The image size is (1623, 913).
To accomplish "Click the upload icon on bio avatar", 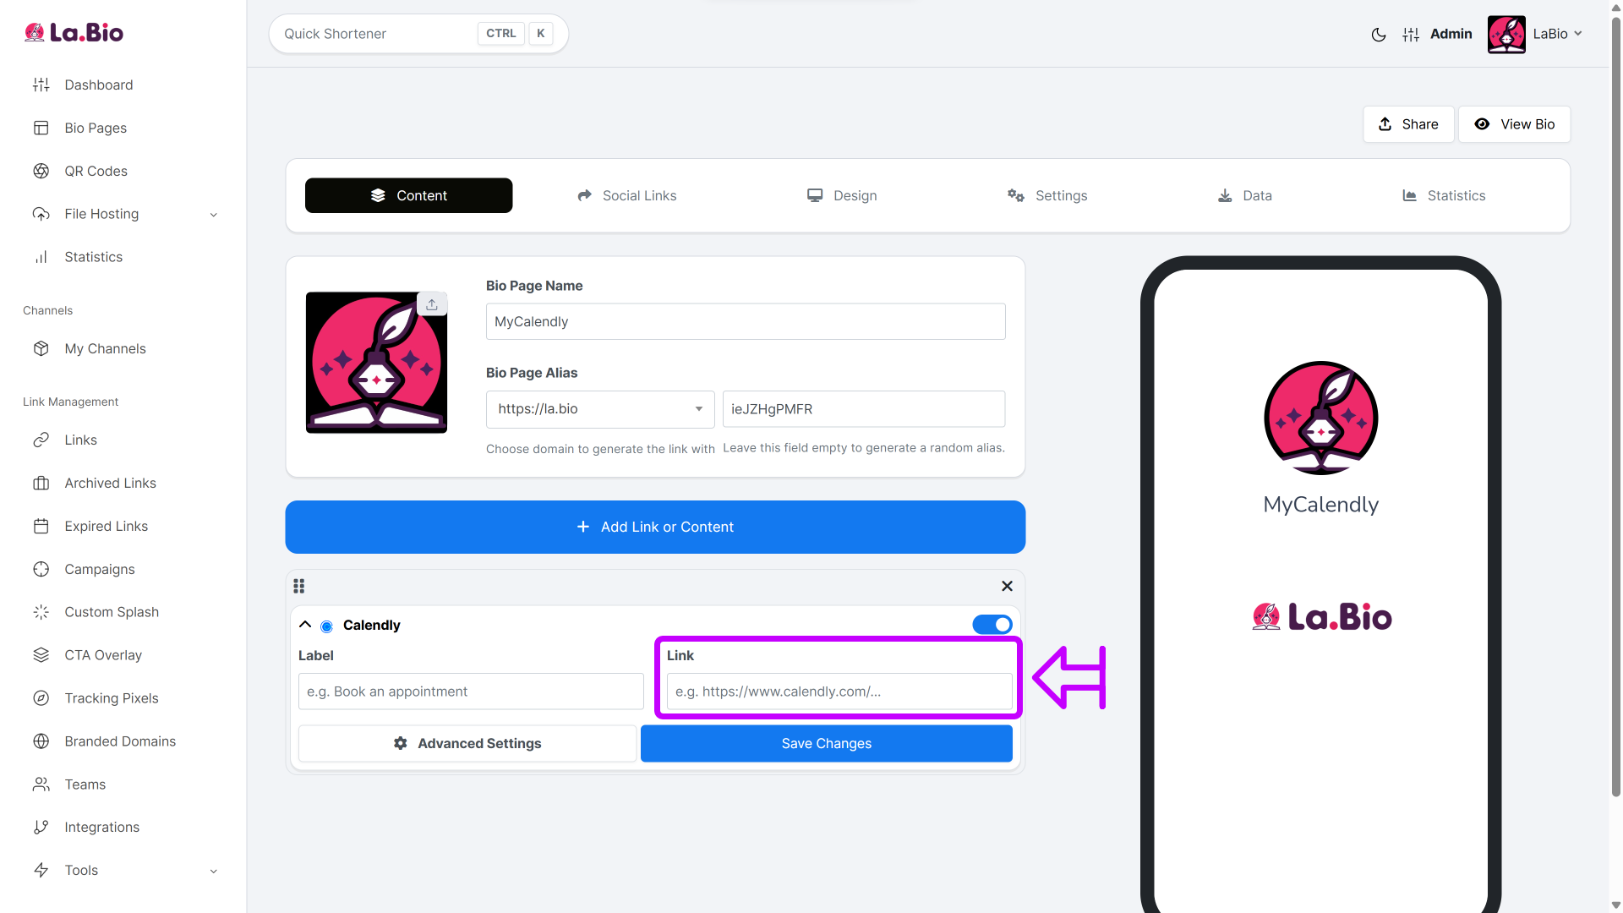I will coord(432,304).
